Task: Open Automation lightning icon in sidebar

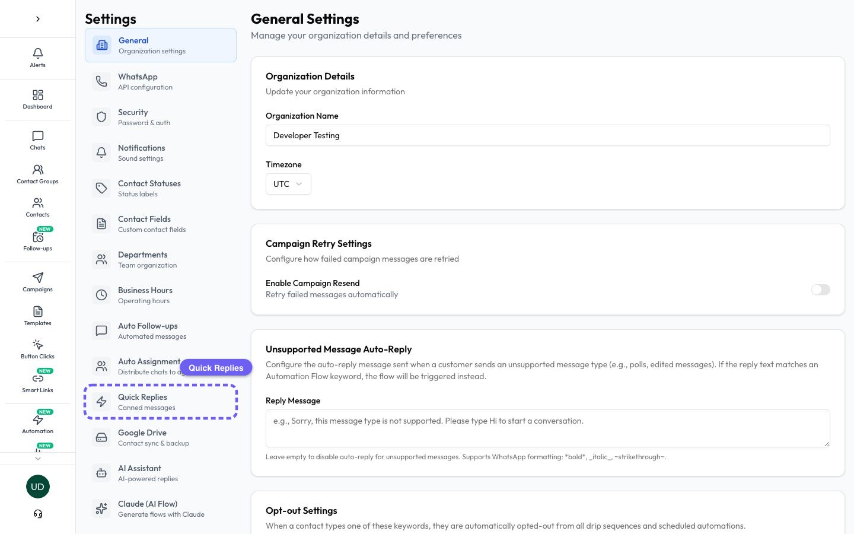Action: [x=37, y=419]
